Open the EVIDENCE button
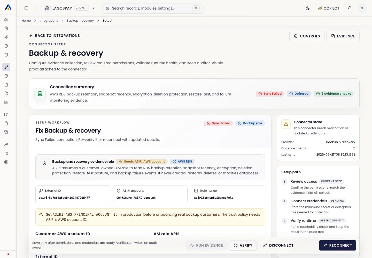 click(x=343, y=36)
